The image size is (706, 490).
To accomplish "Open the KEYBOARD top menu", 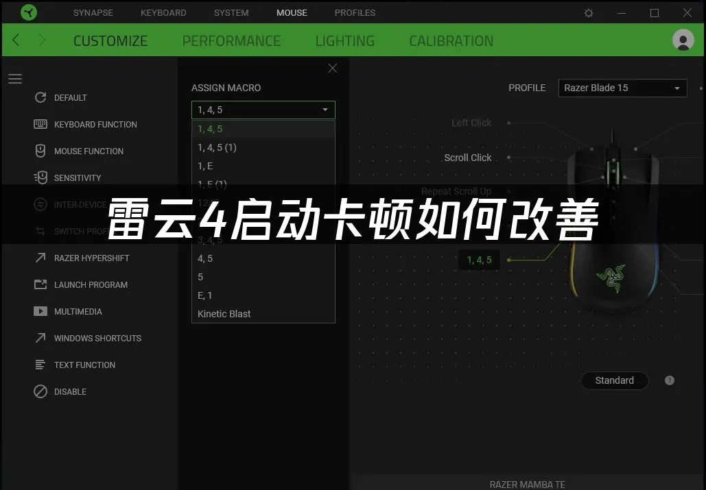I will (163, 12).
